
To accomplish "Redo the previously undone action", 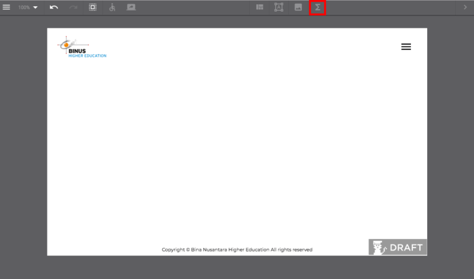I will click(73, 7).
